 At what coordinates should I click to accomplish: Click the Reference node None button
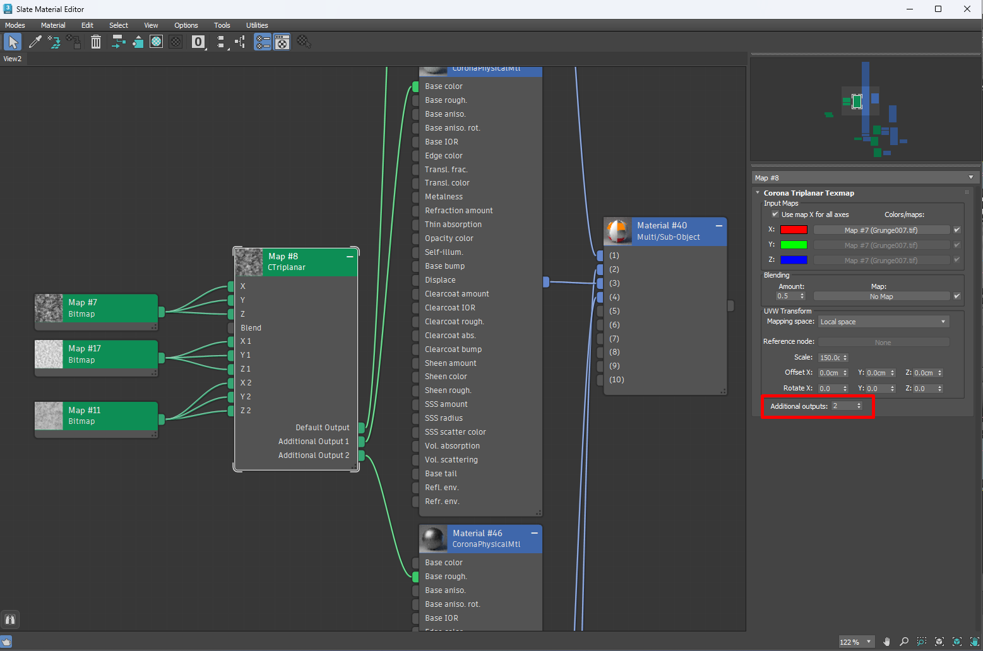[x=884, y=341]
